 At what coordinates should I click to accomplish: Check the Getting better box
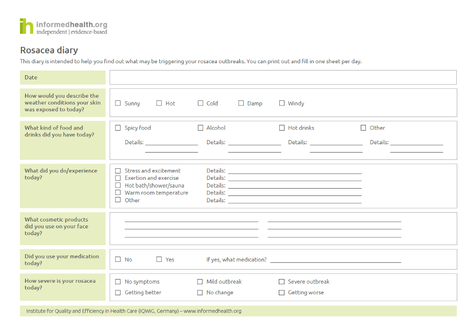point(118,293)
